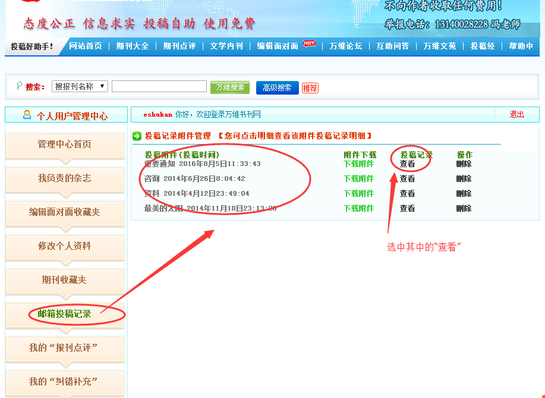The image size is (545, 398).
Task: Download attachment for 重要通知 record
Action: pos(358,164)
